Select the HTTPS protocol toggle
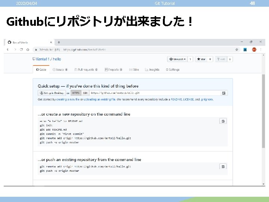This screenshot has width=269, height=202. (76, 93)
